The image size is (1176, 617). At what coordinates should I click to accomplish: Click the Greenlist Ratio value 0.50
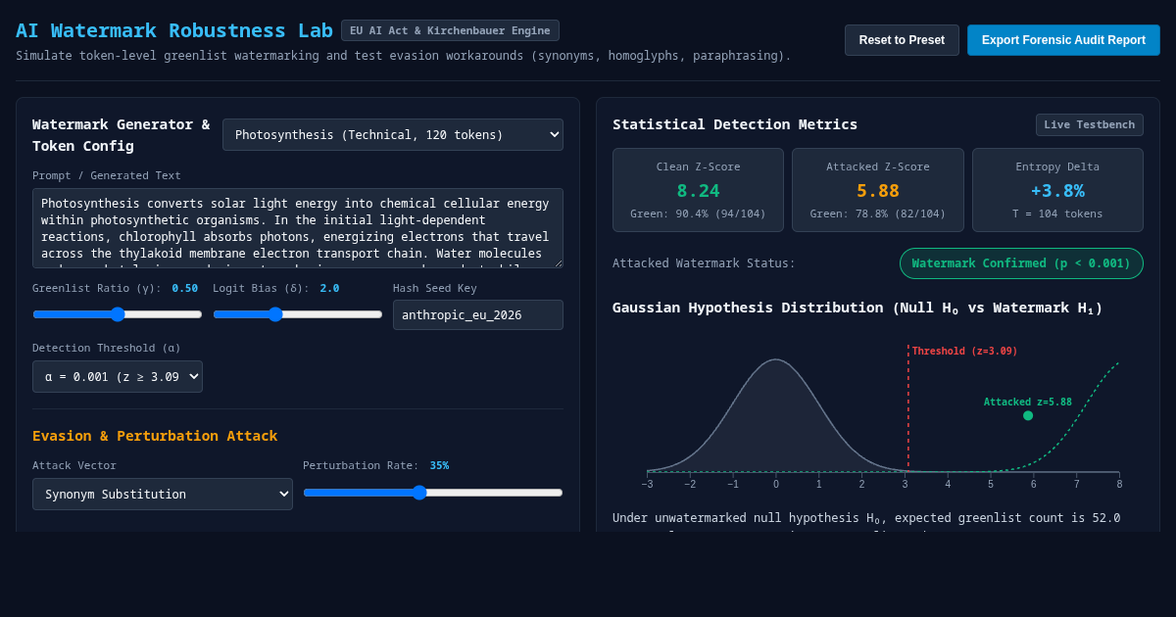tap(185, 288)
